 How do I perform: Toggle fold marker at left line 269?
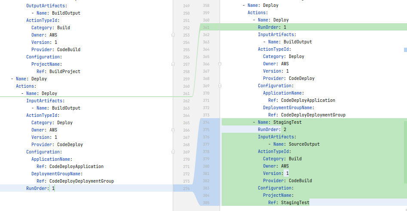coord(173,152)
